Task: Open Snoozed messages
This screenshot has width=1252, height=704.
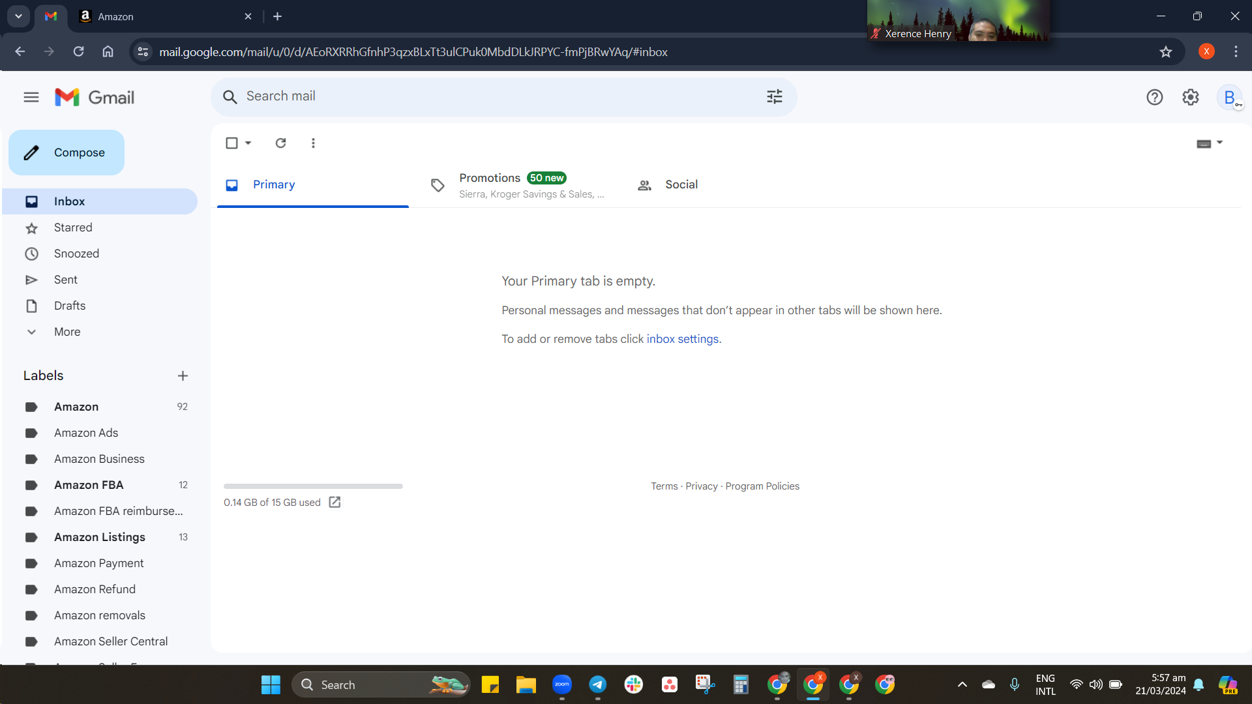Action: 99,254
